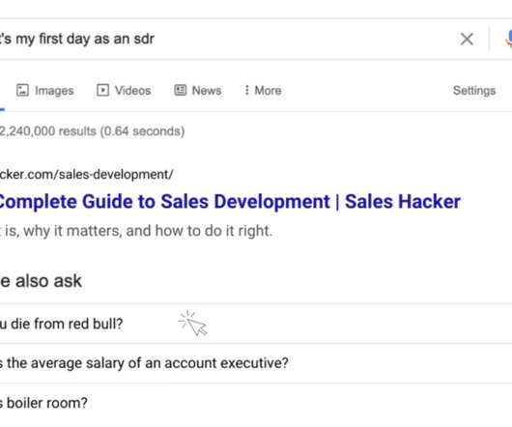Click the Images picture icon
The height and width of the screenshot is (427, 512).
click(x=22, y=90)
